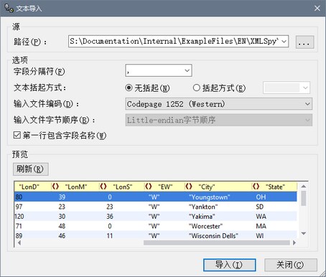Click the preview scroll-right arrow

(x=294, y=243)
